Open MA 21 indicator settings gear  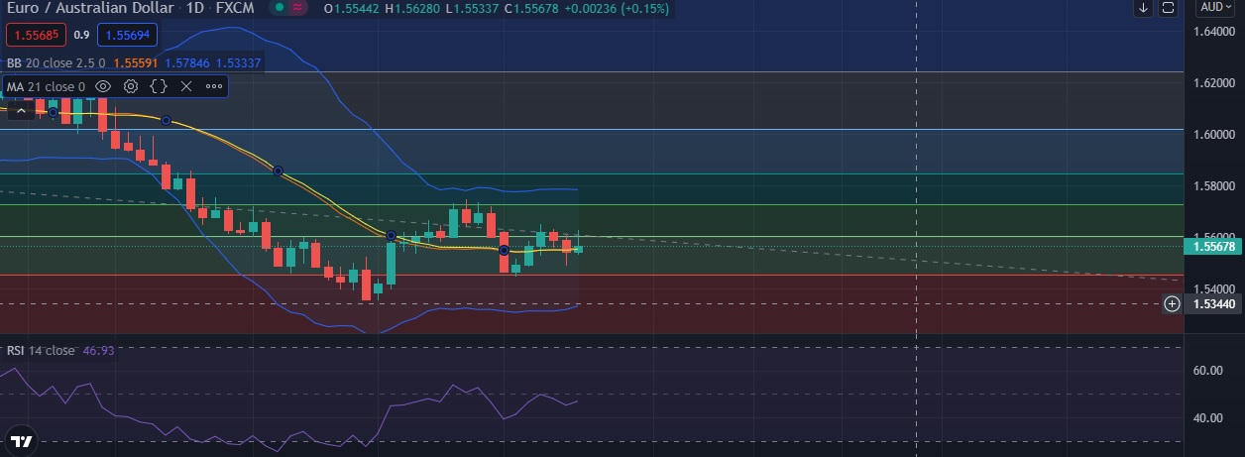(130, 86)
